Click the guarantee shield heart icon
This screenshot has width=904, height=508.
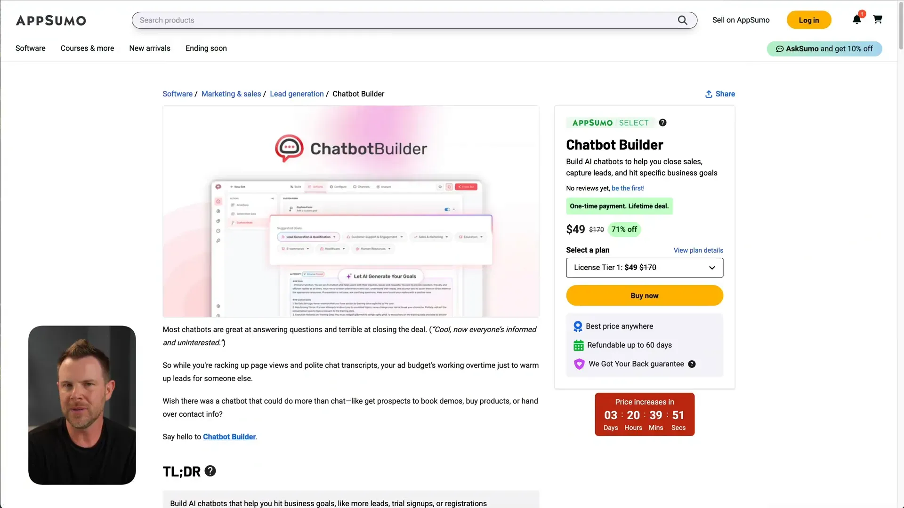coord(579,364)
